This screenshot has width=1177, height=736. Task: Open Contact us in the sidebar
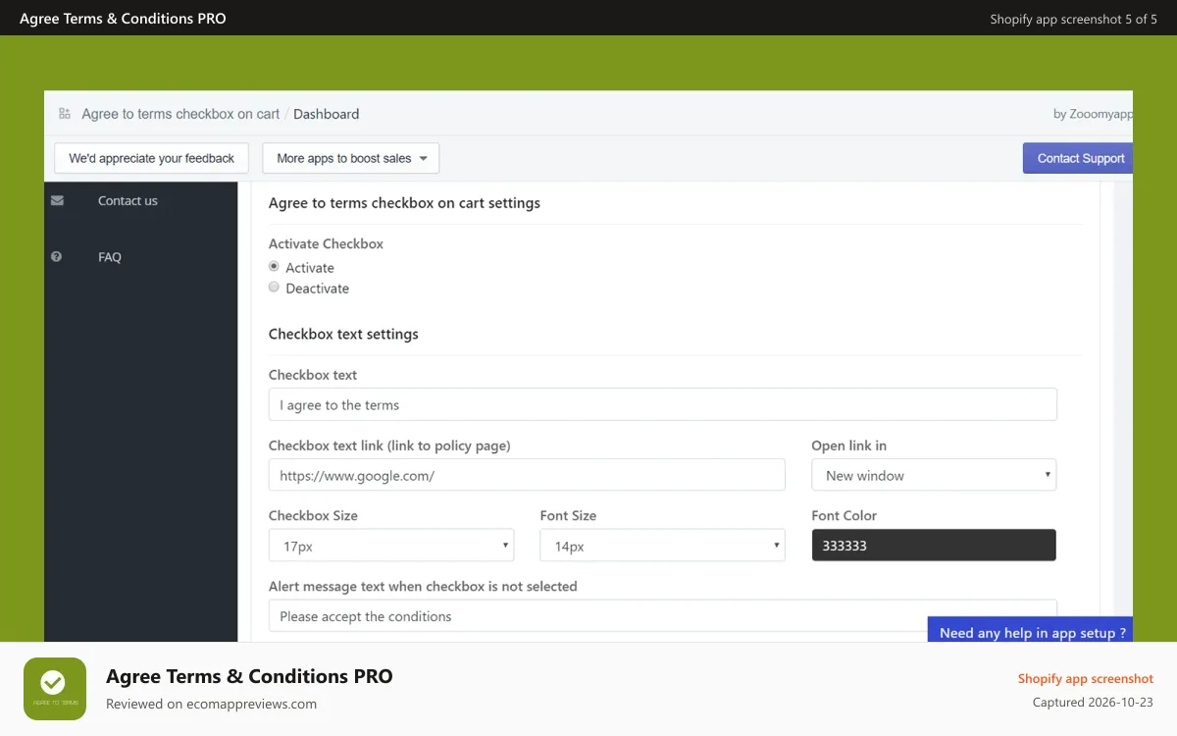click(x=128, y=200)
